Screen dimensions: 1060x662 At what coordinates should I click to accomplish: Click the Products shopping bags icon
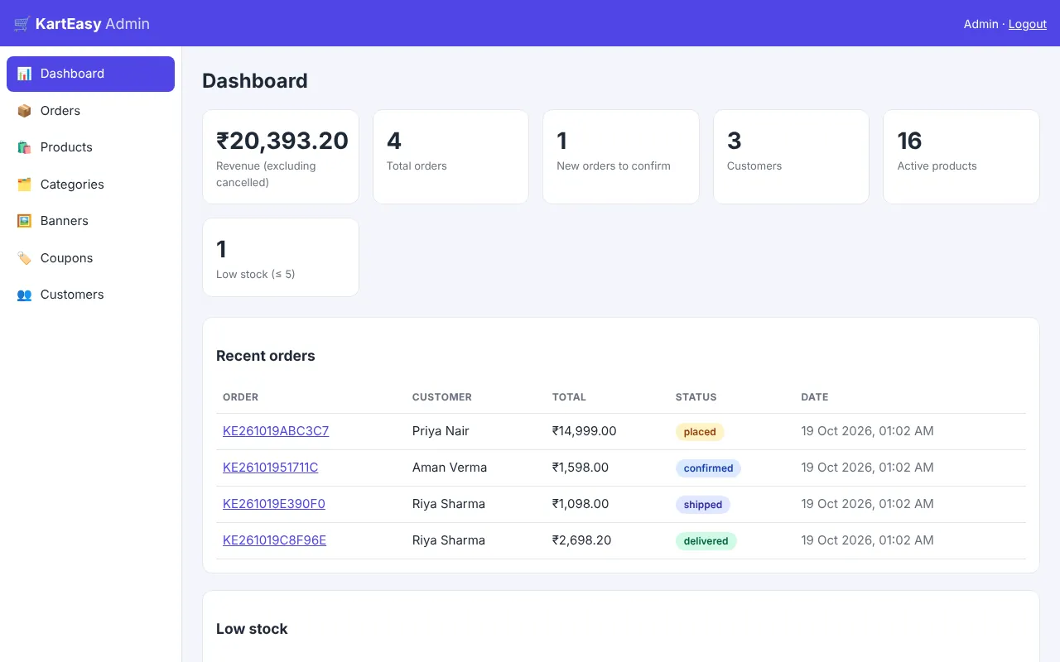24,147
